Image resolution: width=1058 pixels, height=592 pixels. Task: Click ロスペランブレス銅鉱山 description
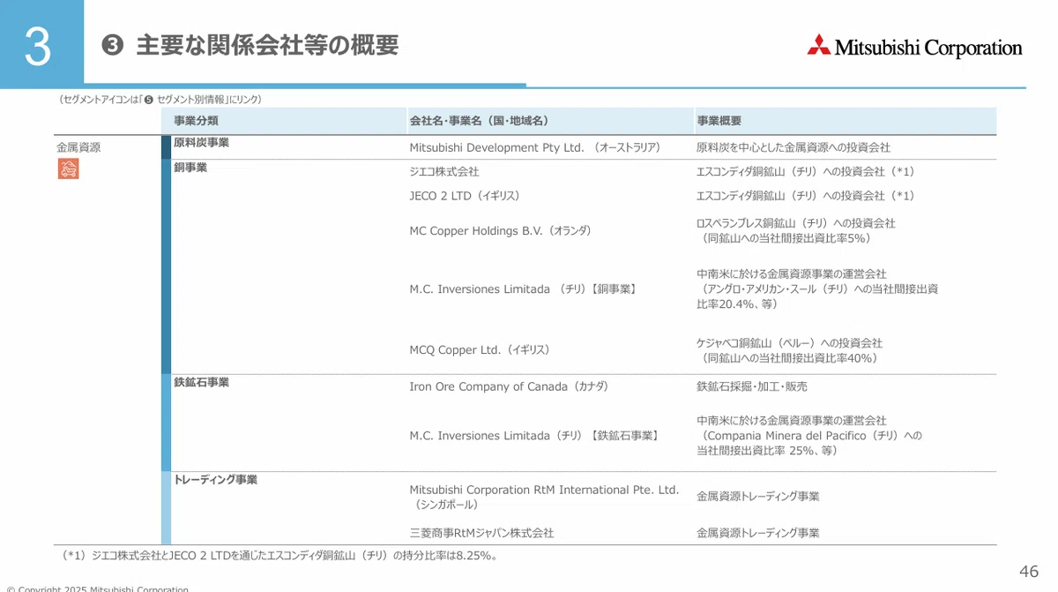tap(795, 230)
